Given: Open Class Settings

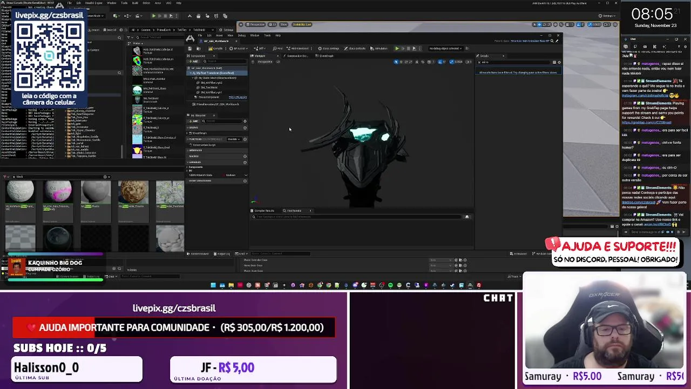Looking at the screenshot, I should point(329,48).
